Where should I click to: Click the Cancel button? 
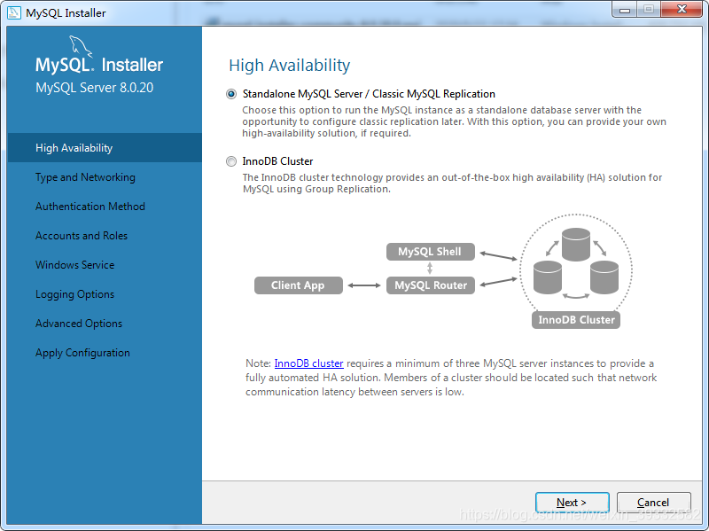coord(653,503)
